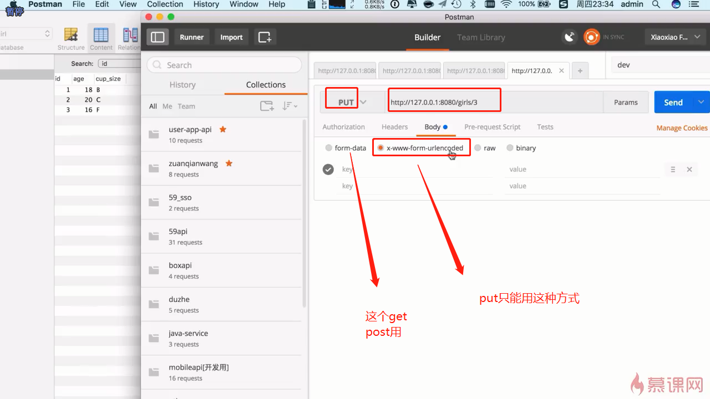This screenshot has height=399, width=710.
Task: Open the Help menu in menu bar
Action: pos(276,4)
